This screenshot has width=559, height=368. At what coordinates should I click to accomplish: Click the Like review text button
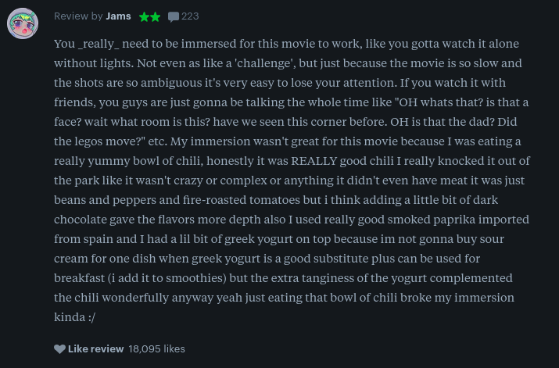pyautogui.click(x=95, y=348)
